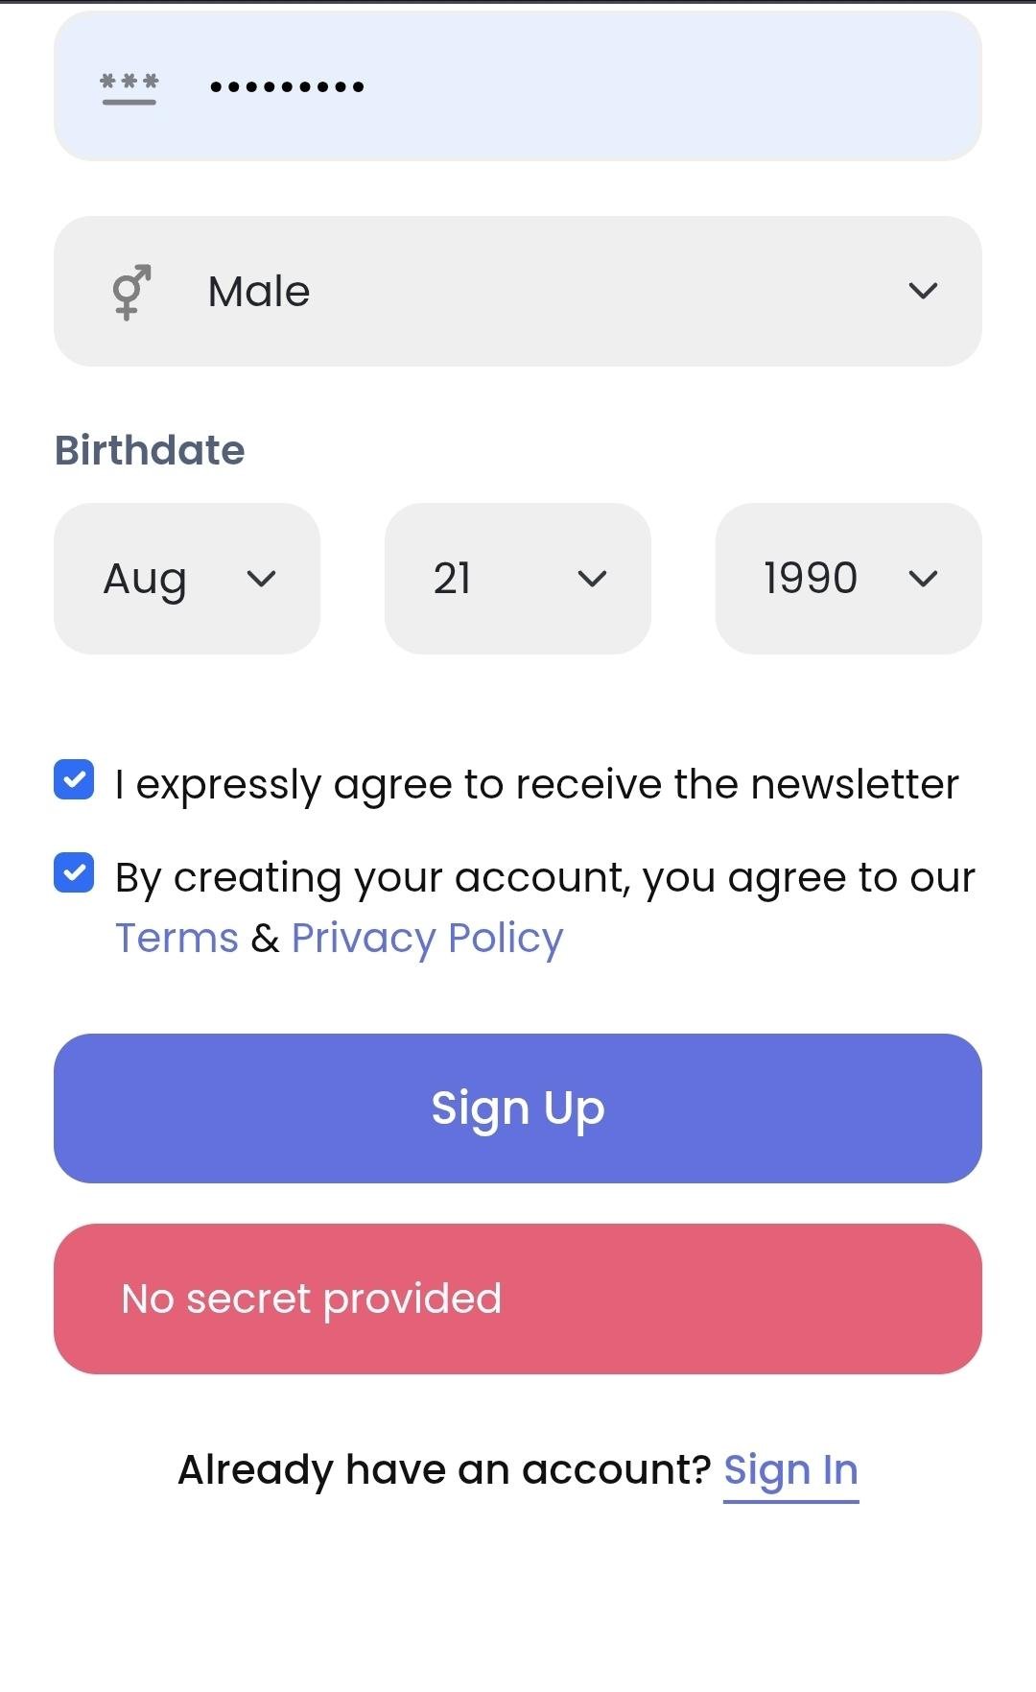Expand the Male gender dropdown chevron
The height and width of the screenshot is (1692, 1036).
922,291
